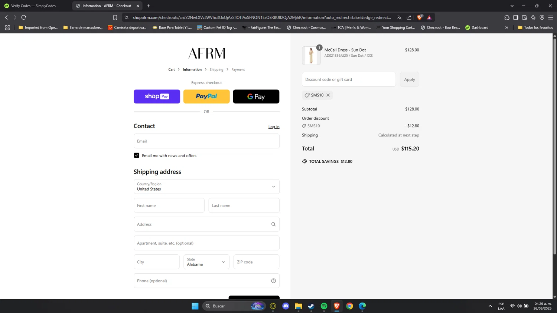
Task: Open Windows Start menu
Action: click(x=195, y=306)
